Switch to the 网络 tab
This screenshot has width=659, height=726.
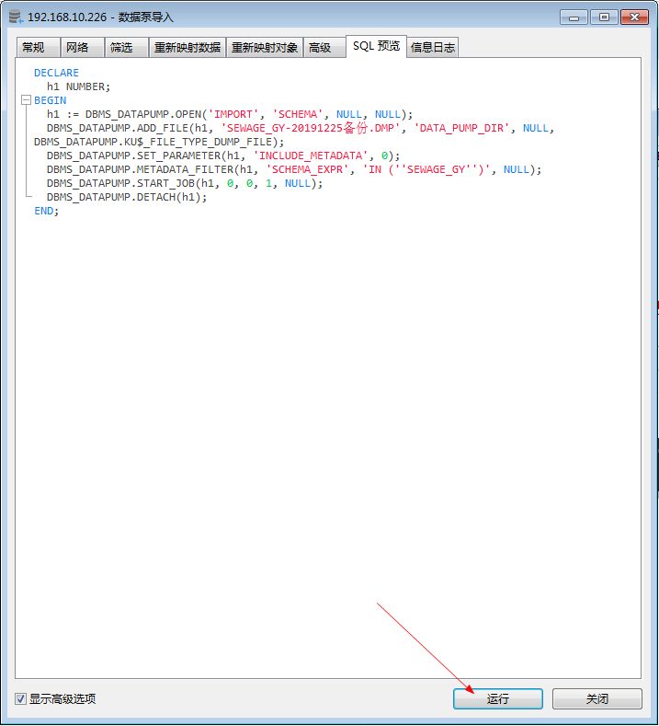point(82,47)
